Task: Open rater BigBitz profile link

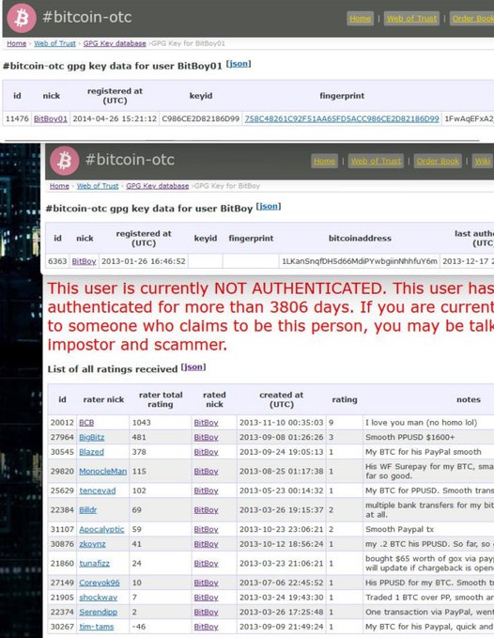Action: pyautogui.click(x=92, y=438)
